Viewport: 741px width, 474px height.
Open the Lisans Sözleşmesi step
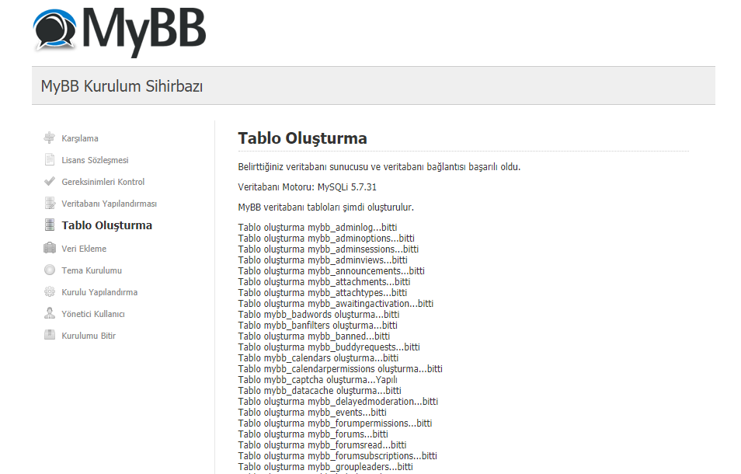click(x=95, y=160)
